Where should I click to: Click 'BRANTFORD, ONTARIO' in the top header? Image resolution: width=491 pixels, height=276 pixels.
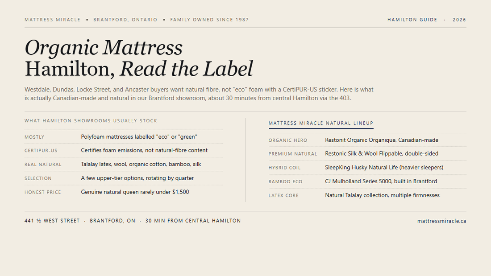point(125,20)
